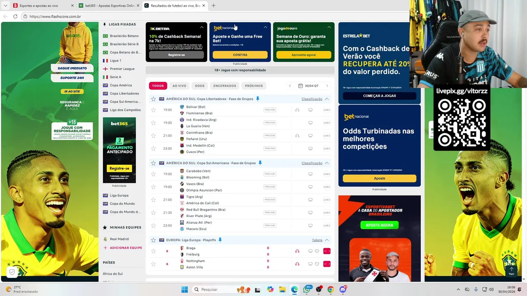Open a new browser tab plus icon
This screenshot has height=296, width=527.
pos(213,6)
